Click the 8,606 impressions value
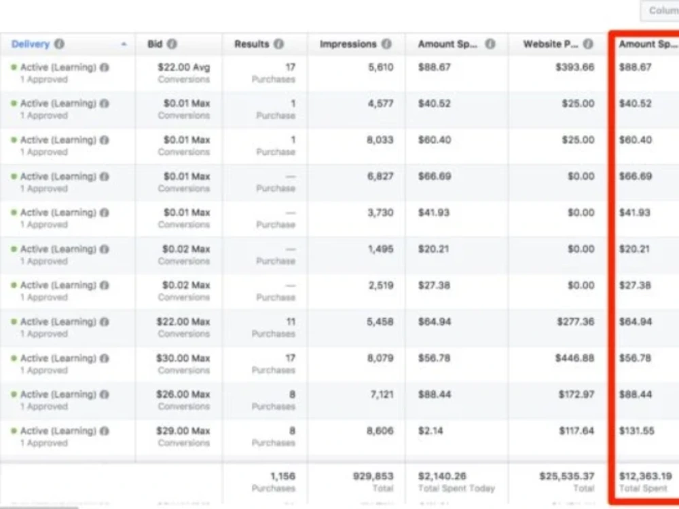679x509 pixels. 380,431
